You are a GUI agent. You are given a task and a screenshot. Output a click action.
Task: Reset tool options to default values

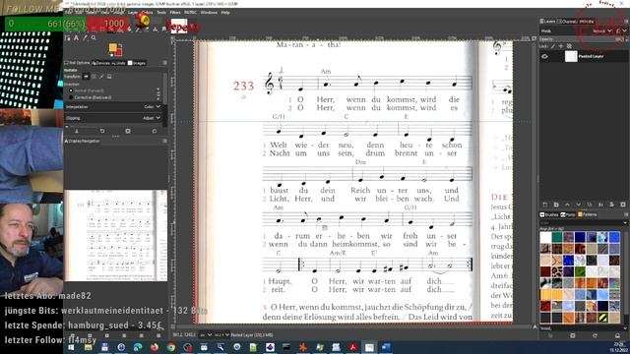pos(155,131)
